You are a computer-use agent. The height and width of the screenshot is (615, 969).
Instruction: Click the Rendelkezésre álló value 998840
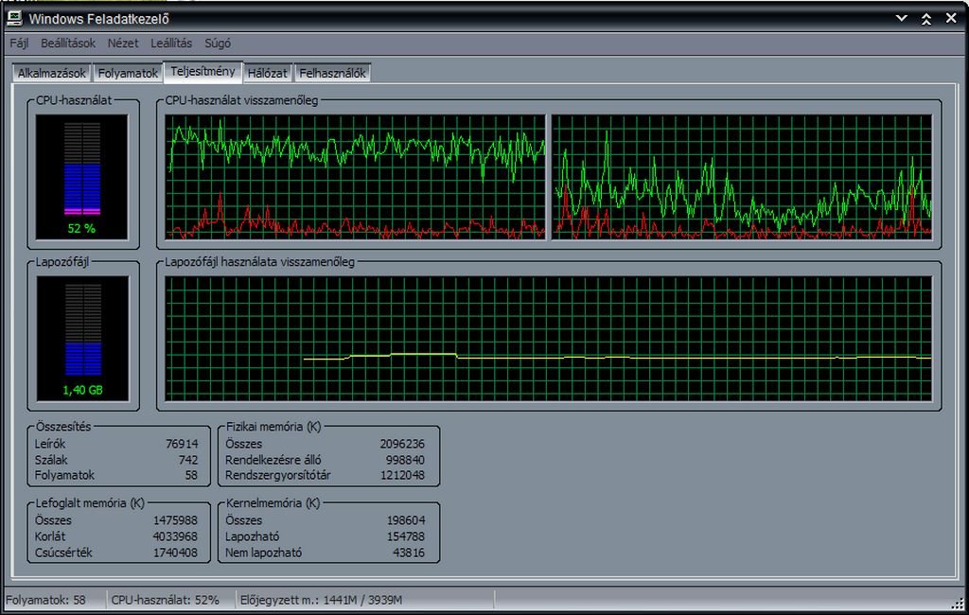coord(405,460)
